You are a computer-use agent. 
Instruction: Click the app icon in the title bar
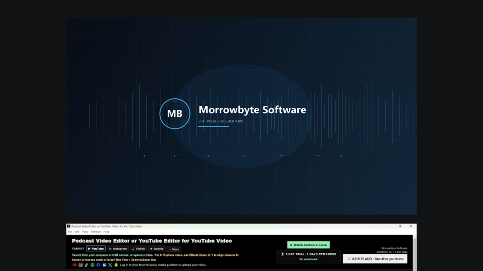69,226
